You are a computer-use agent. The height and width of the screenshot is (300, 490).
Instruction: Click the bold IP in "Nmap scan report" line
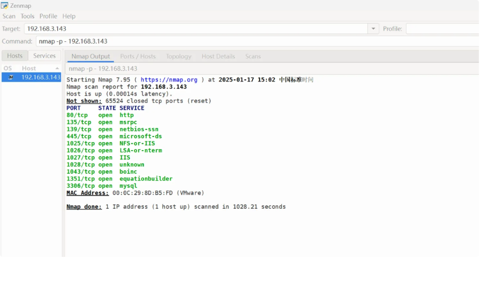164,87
